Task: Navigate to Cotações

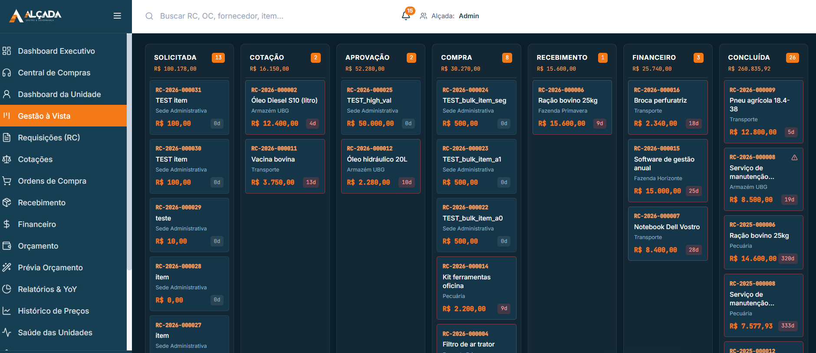Action: [x=63, y=159]
